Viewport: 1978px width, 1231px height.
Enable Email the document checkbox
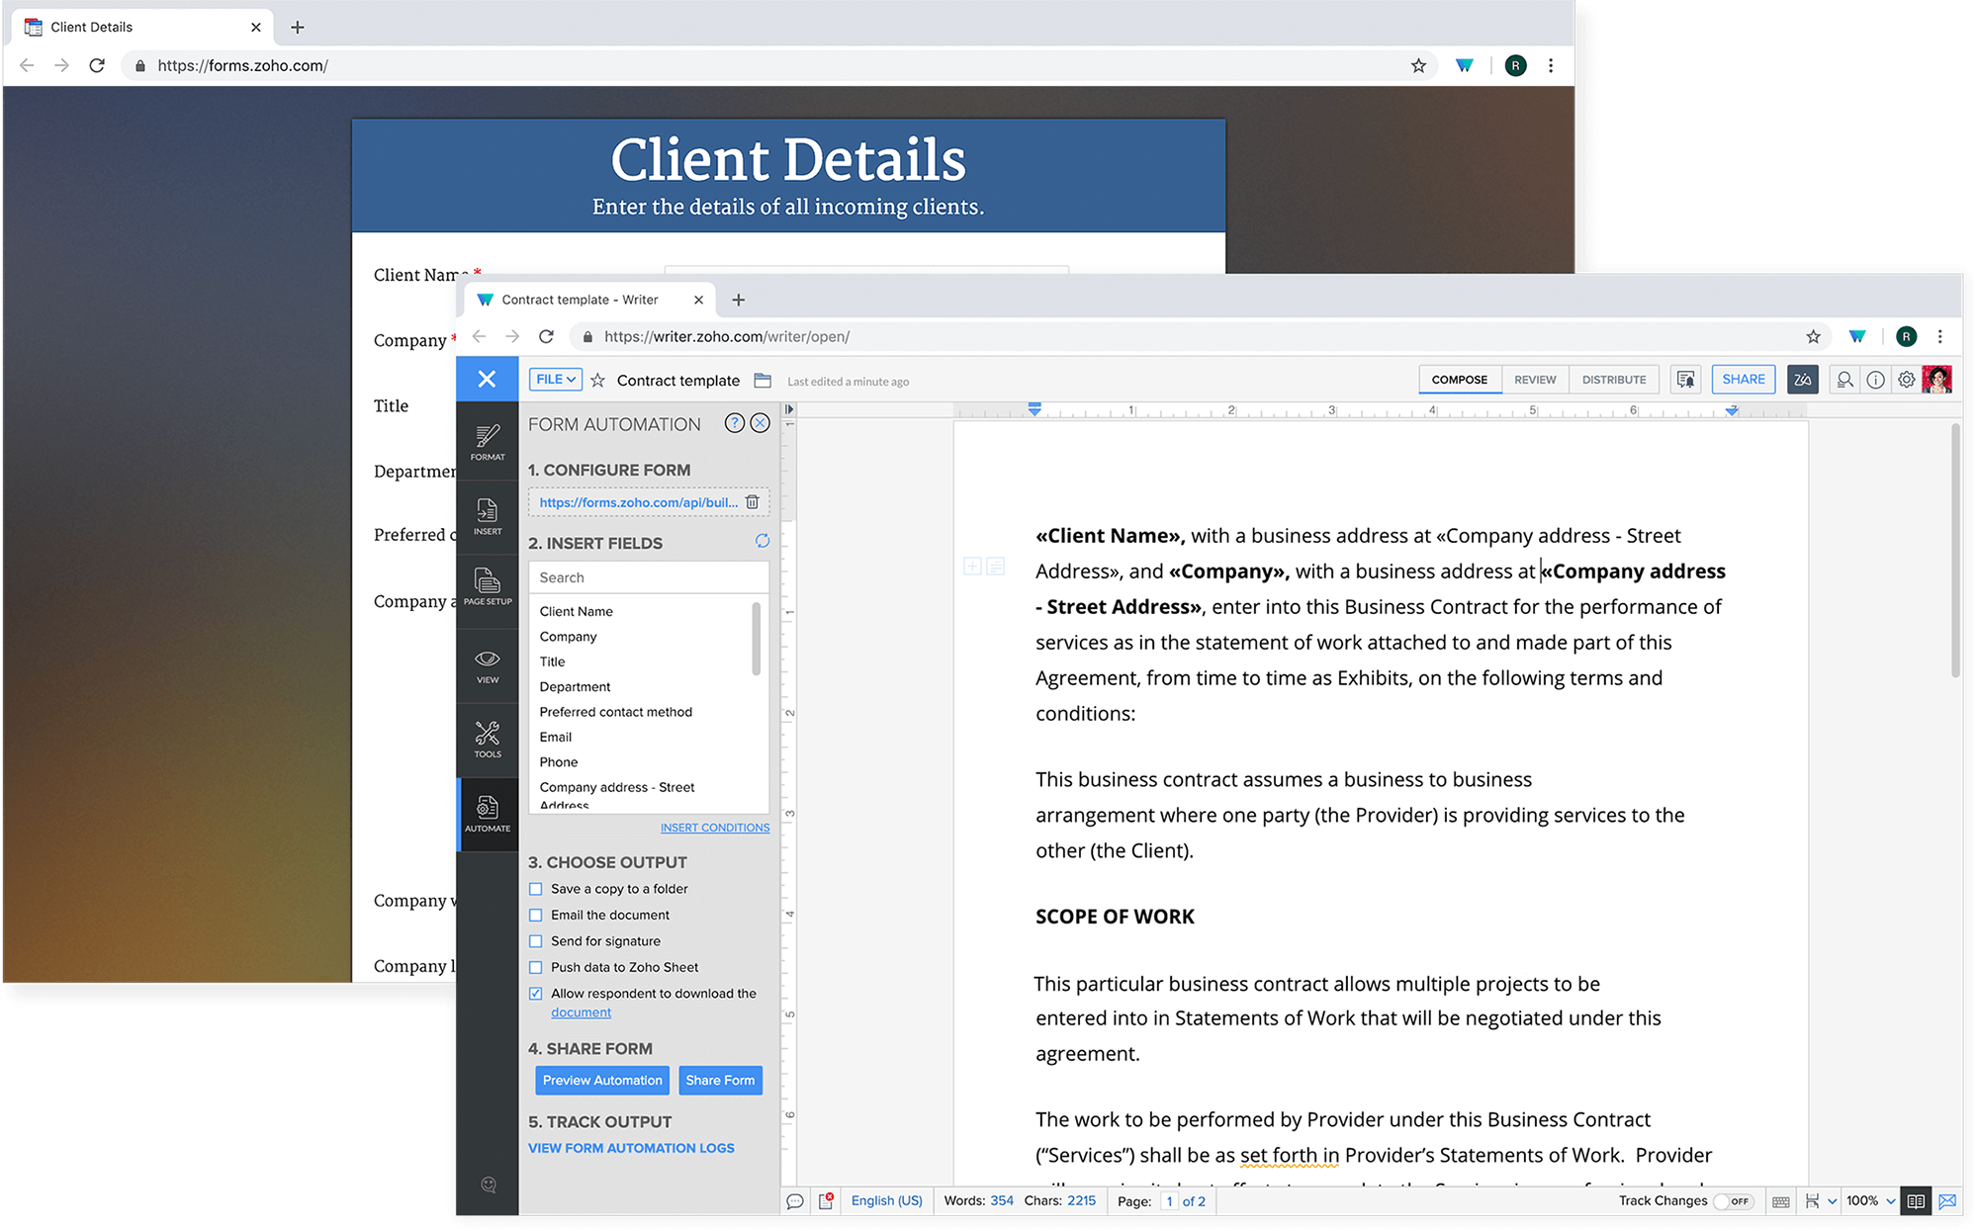point(535,914)
